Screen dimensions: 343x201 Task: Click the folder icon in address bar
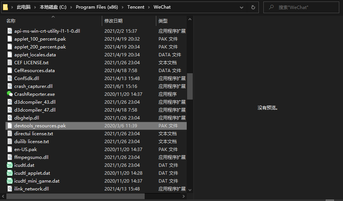5,7
